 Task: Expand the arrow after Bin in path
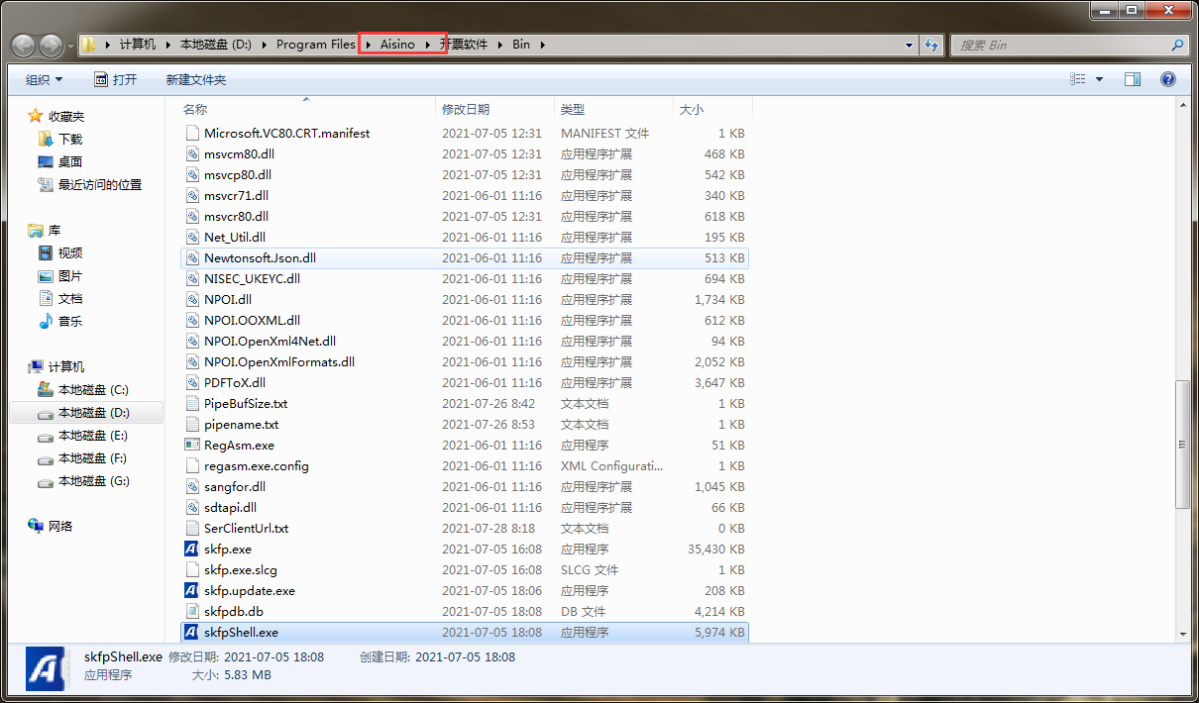coord(542,45)
